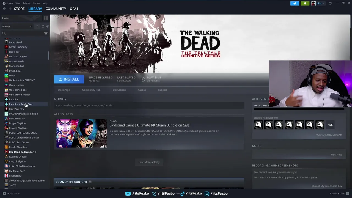Select Puzzle Chambers game icon
The image size is (352, 198).
click(x=6, y=147)
